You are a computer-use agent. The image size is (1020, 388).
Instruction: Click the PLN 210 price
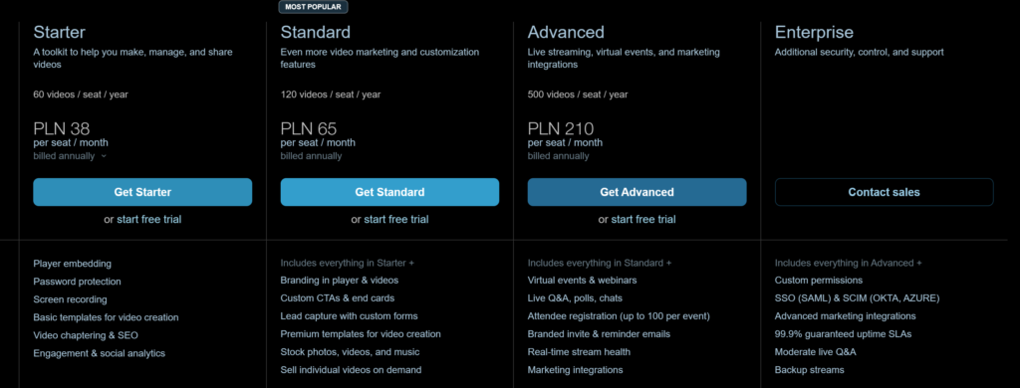click(561, 128)
